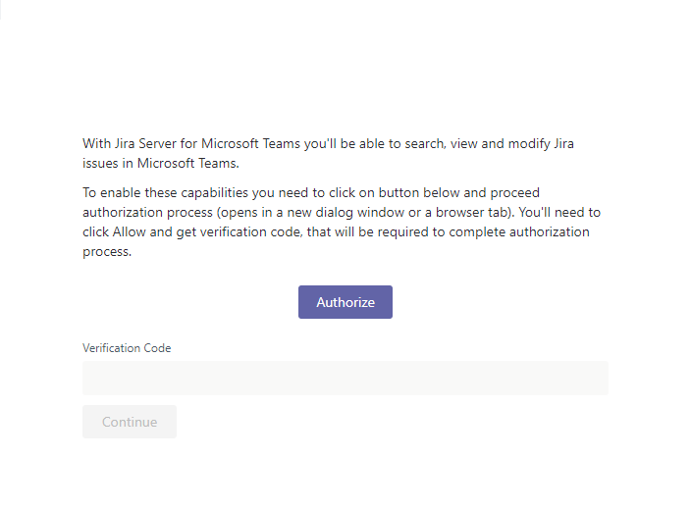Click the paragraph starting "To enable these capabilities"
The image size is (691, 510).
[x=341, y=222]
